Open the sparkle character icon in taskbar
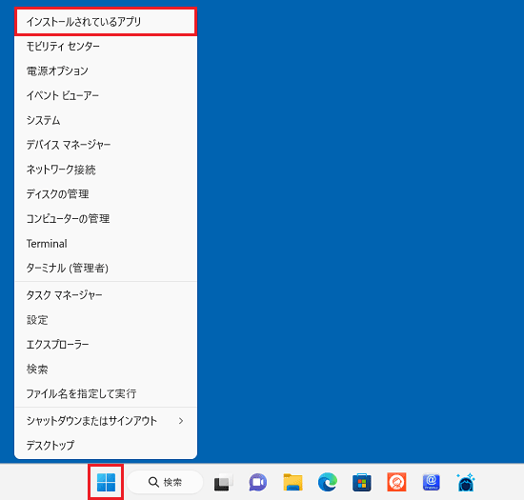This screenshot has height=500, width=524. click(466, 482)
